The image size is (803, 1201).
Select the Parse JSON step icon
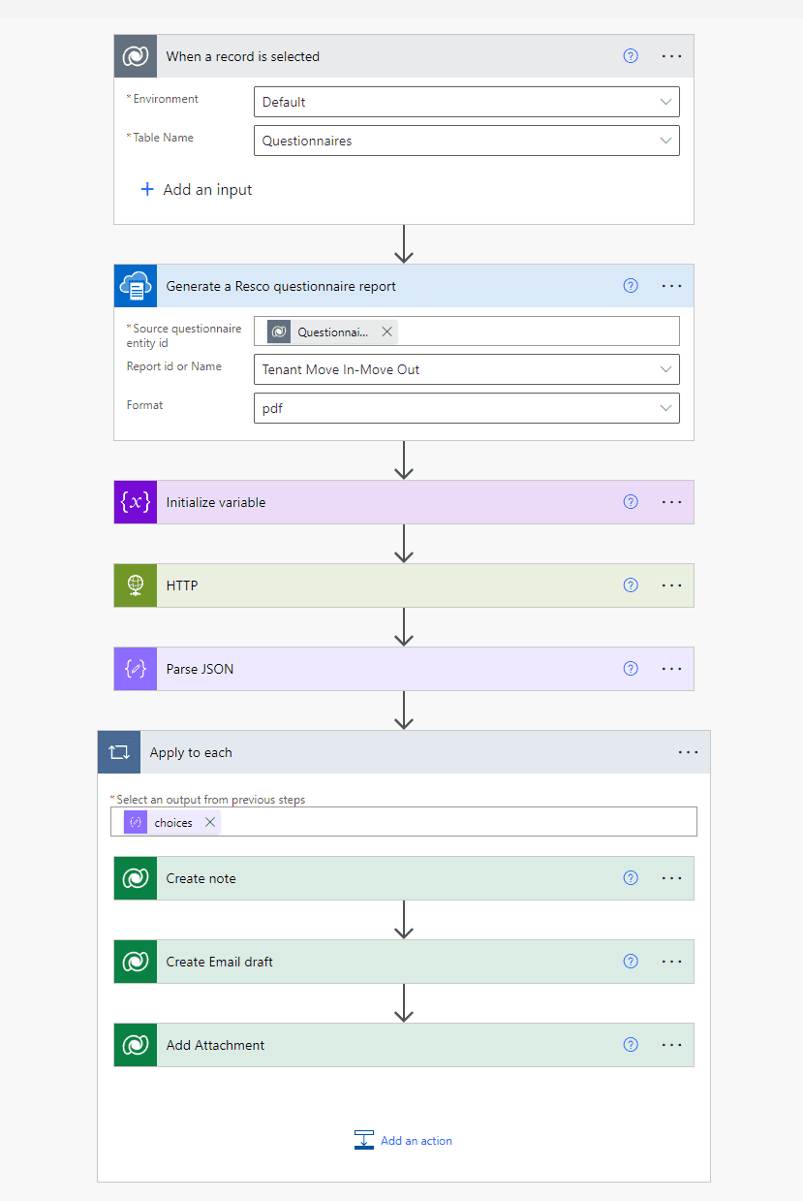[135, 668]
